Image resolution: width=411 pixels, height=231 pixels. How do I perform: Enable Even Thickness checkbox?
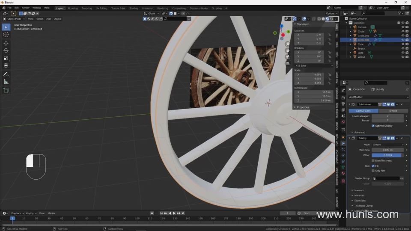373,160
